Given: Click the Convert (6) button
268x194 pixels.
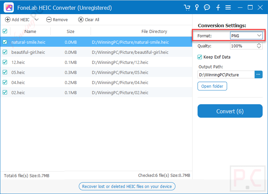Looking at the screenshot, I should coord(230,111).
